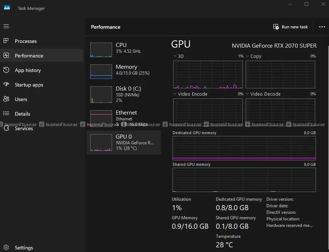The image size is (329, 252).
Task: Open the Copy engine dropdown chevron
Action: pyautogui.click(x=247, y=56)
